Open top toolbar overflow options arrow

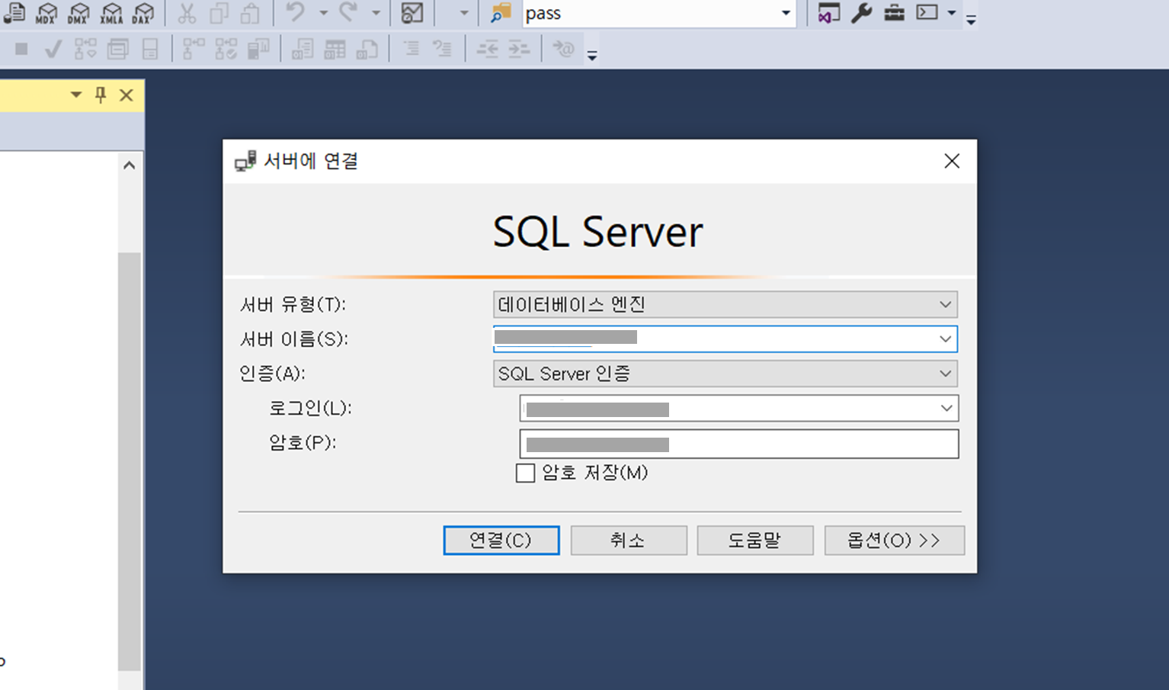pyautogui.click(x=971, y=20)
